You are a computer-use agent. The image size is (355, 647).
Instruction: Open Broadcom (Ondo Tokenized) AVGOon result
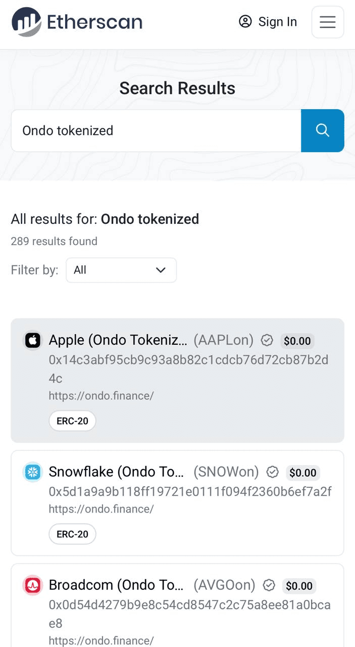click(177, 606)
